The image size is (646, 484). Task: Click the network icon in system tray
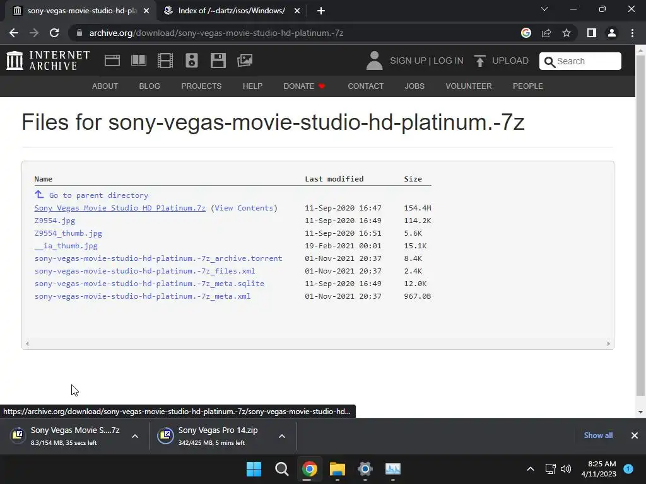550,469
